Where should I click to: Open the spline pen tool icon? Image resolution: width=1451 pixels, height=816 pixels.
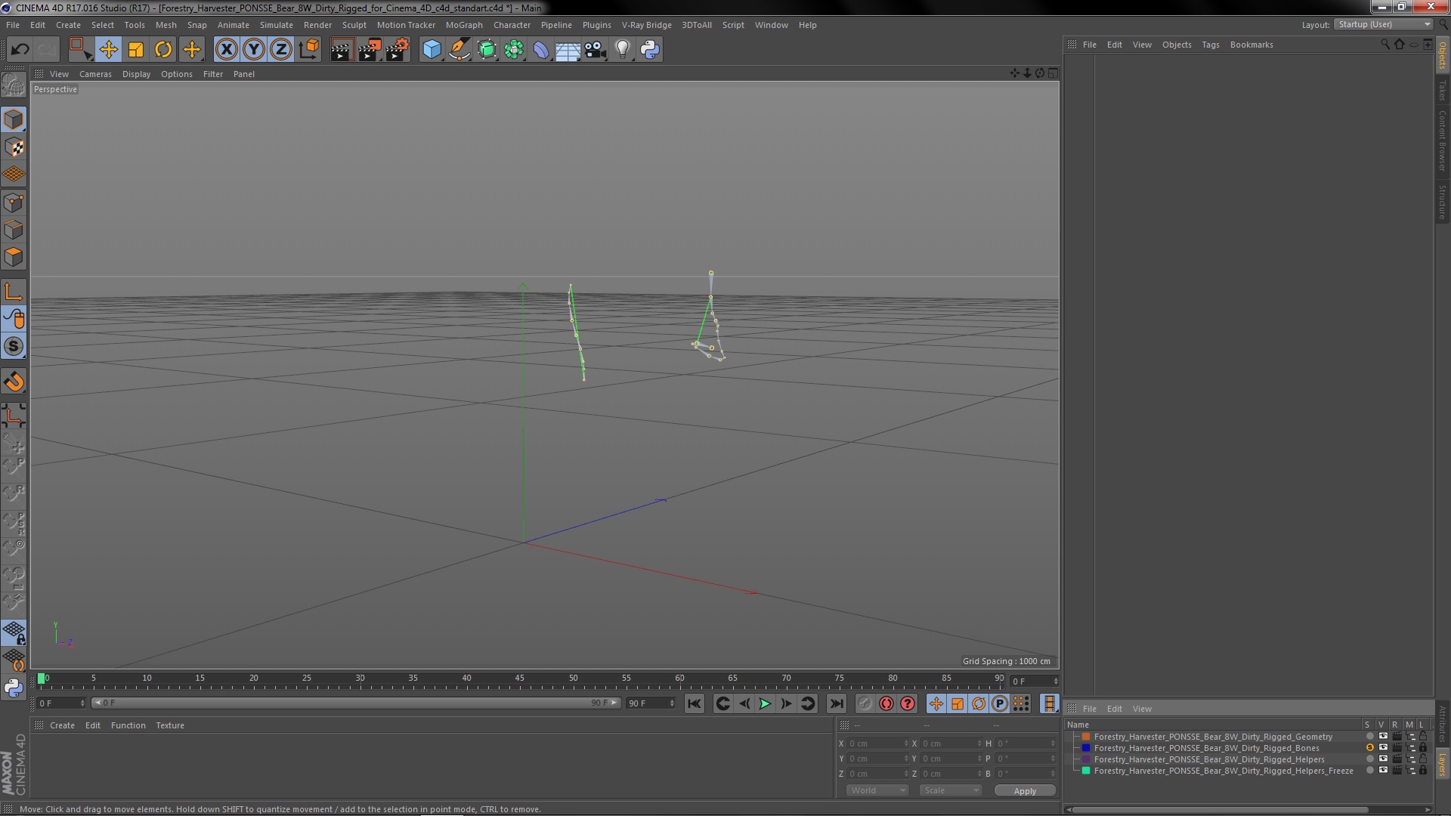(459, 50)
